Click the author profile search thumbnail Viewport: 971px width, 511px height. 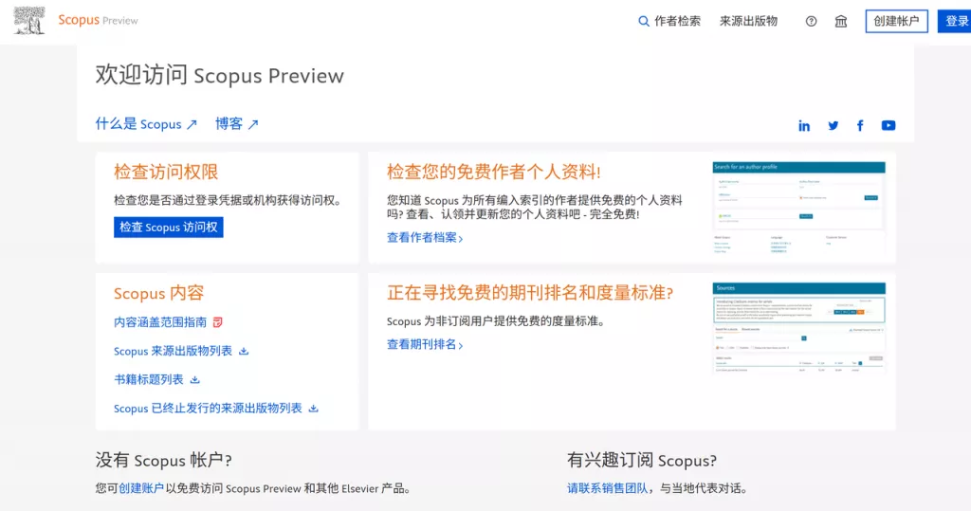pyautogui.click(x=798, y=207)
